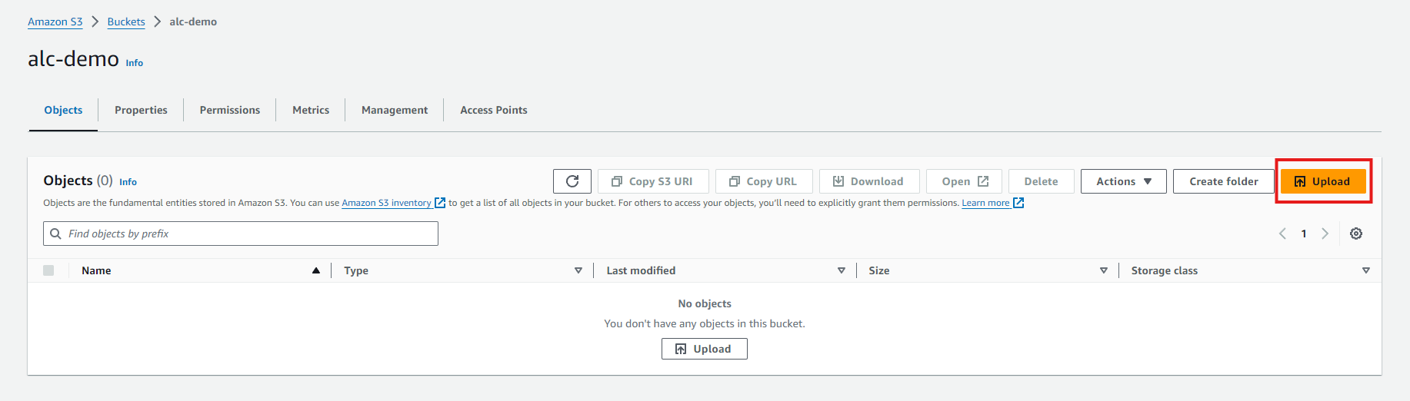Click the Open in new tab button
The image size is (1410, 401).
[964, 181]
